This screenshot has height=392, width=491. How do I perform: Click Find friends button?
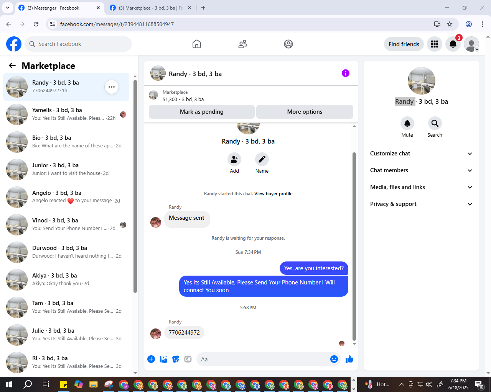[404, 44]
